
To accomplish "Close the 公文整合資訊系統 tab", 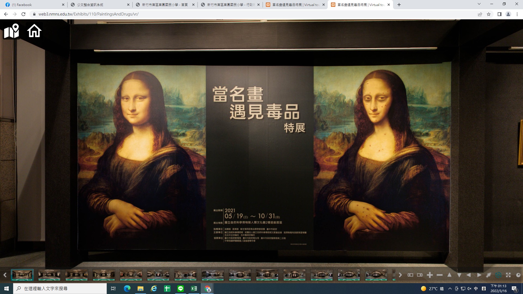I will [128, 5].
